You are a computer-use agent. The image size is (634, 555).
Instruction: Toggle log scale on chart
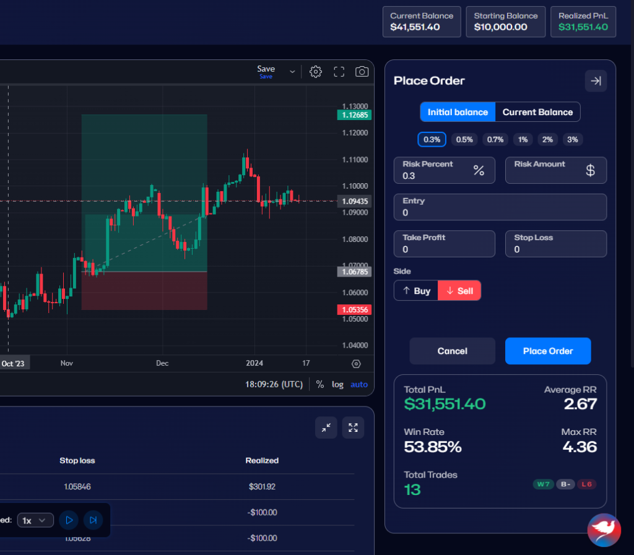(x=337, y=384)
